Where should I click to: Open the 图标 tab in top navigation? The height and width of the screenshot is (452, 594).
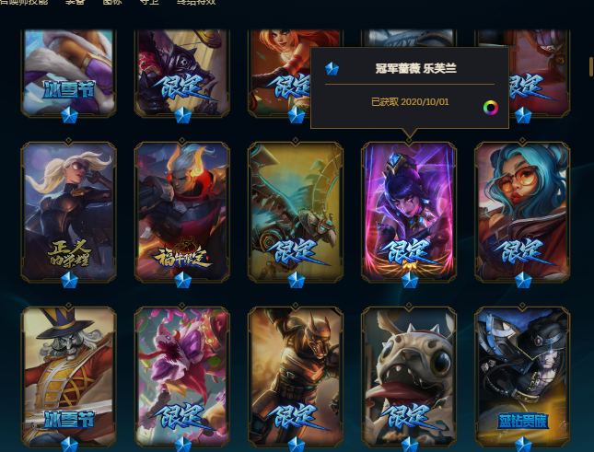coord(112,2)
